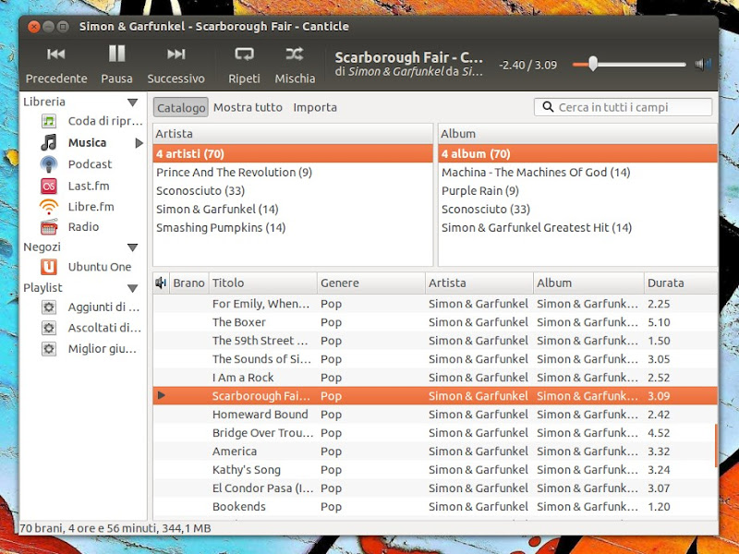Open the Aggiunti di recente playlist icon
This screenshot has height=554, width=739.
coord(49,307)
